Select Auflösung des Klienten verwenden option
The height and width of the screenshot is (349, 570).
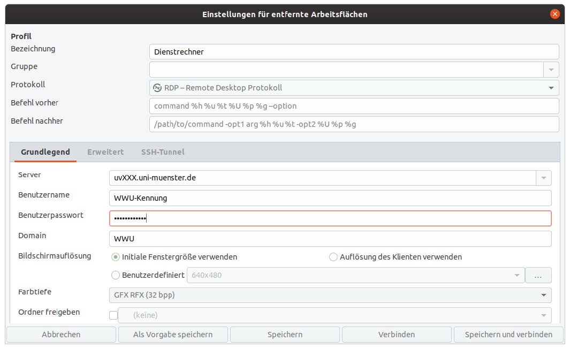333,257
